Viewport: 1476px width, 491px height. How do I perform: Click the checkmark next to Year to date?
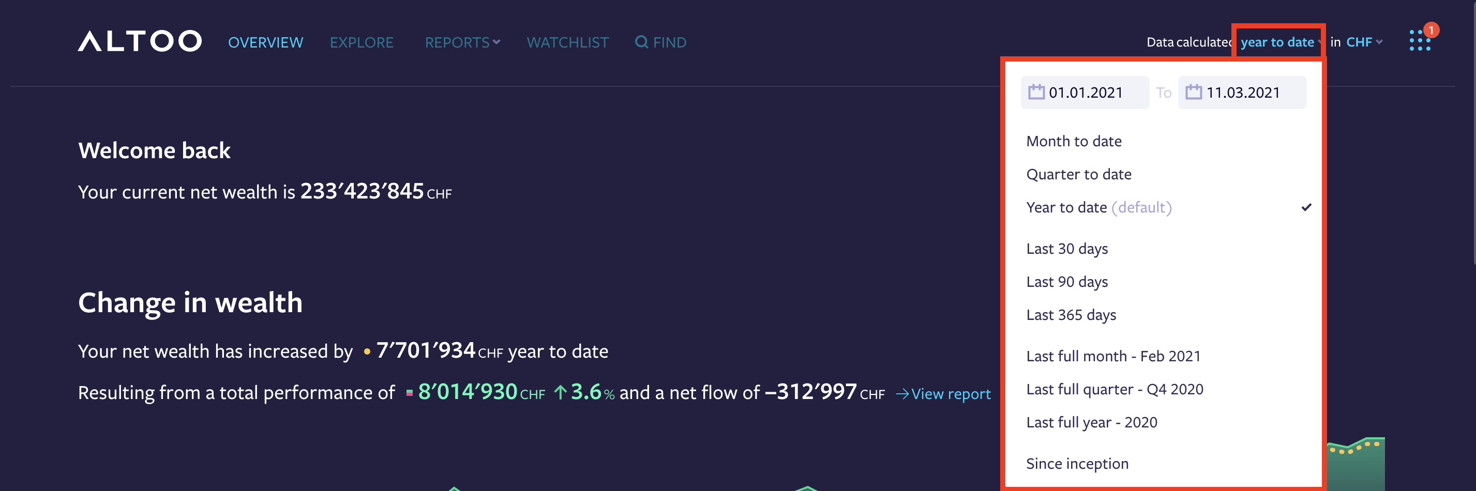[1306, 207]
